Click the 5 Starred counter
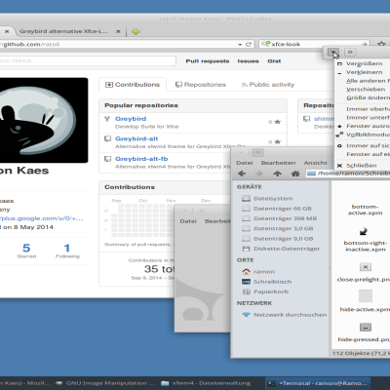Viewport: 390px width, 390px height. click(x=26, y=251)
